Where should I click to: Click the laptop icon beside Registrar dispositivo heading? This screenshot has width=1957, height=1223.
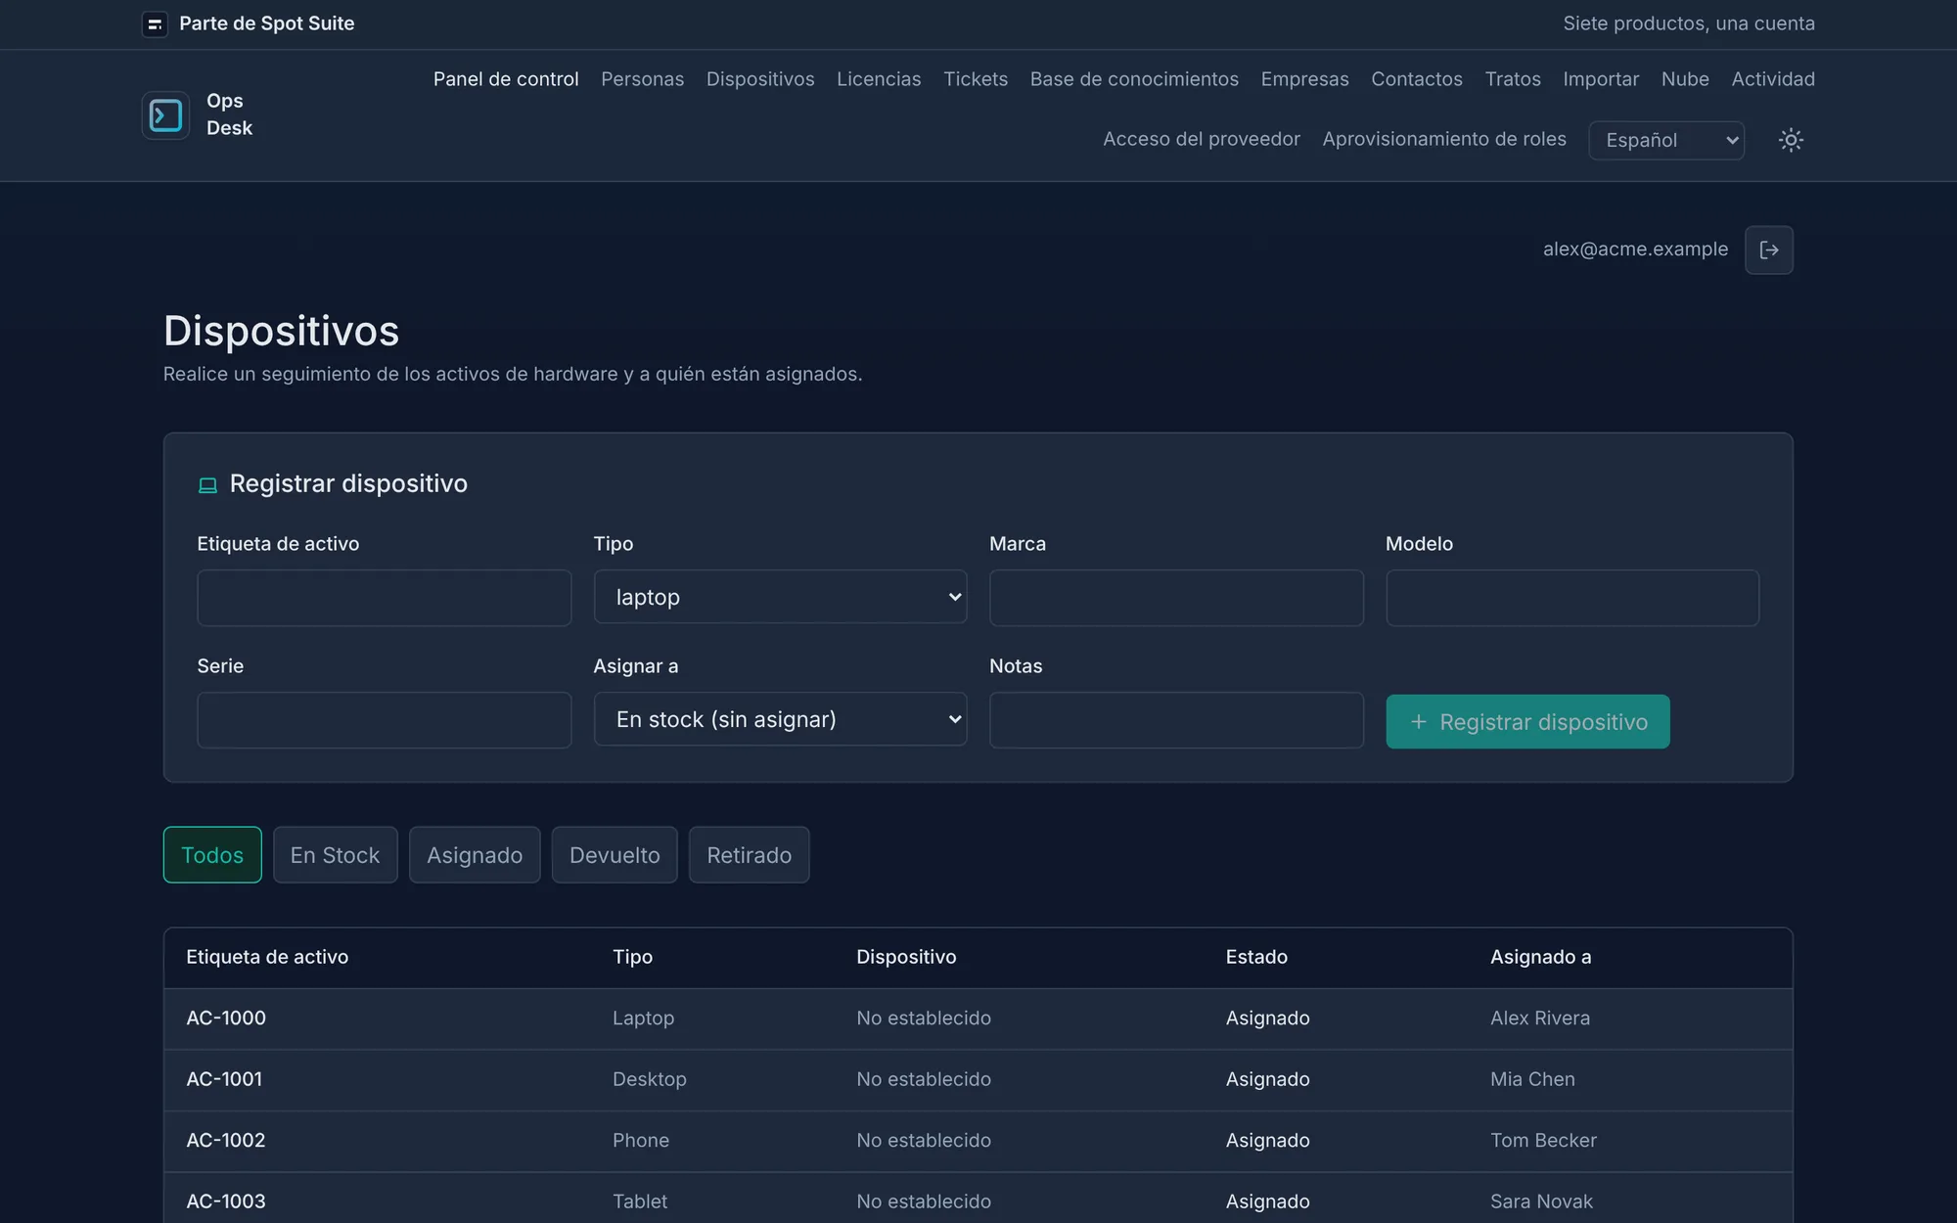pyautogui.click(x=207, y=485)
